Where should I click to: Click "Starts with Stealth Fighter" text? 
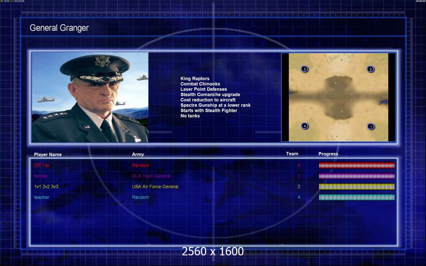[209, 110]
